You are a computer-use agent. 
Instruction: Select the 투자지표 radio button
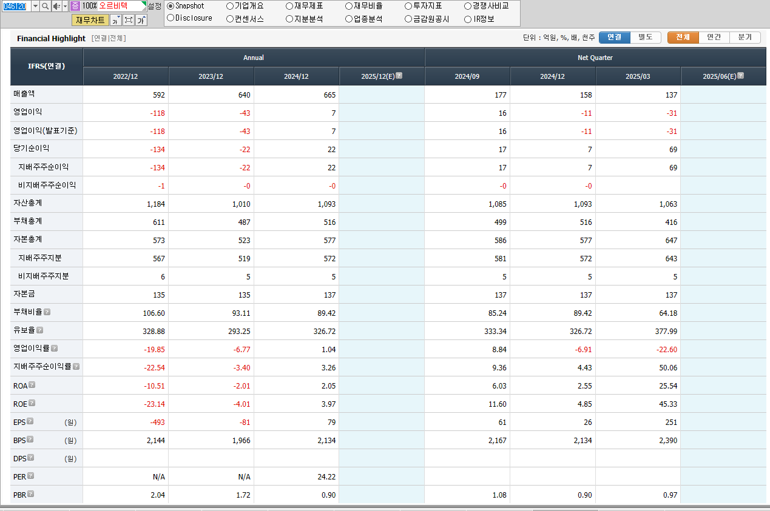[x=408, y=6]
